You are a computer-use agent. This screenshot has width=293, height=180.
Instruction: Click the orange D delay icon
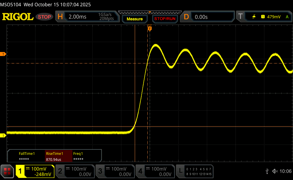(186, 17)
